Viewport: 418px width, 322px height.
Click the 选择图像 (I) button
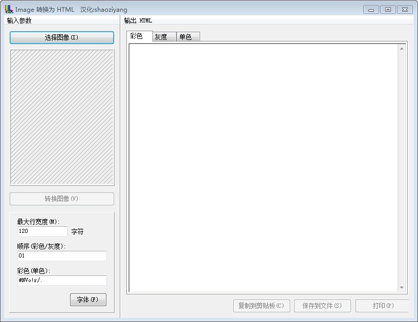[62, 37]
